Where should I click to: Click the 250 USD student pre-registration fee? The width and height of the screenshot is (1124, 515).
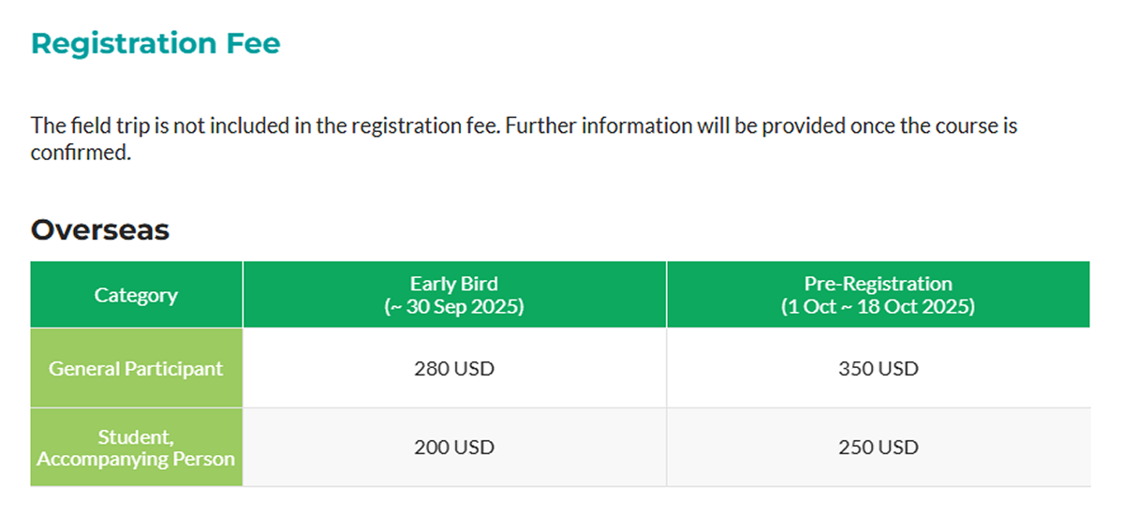click(879, 448)
